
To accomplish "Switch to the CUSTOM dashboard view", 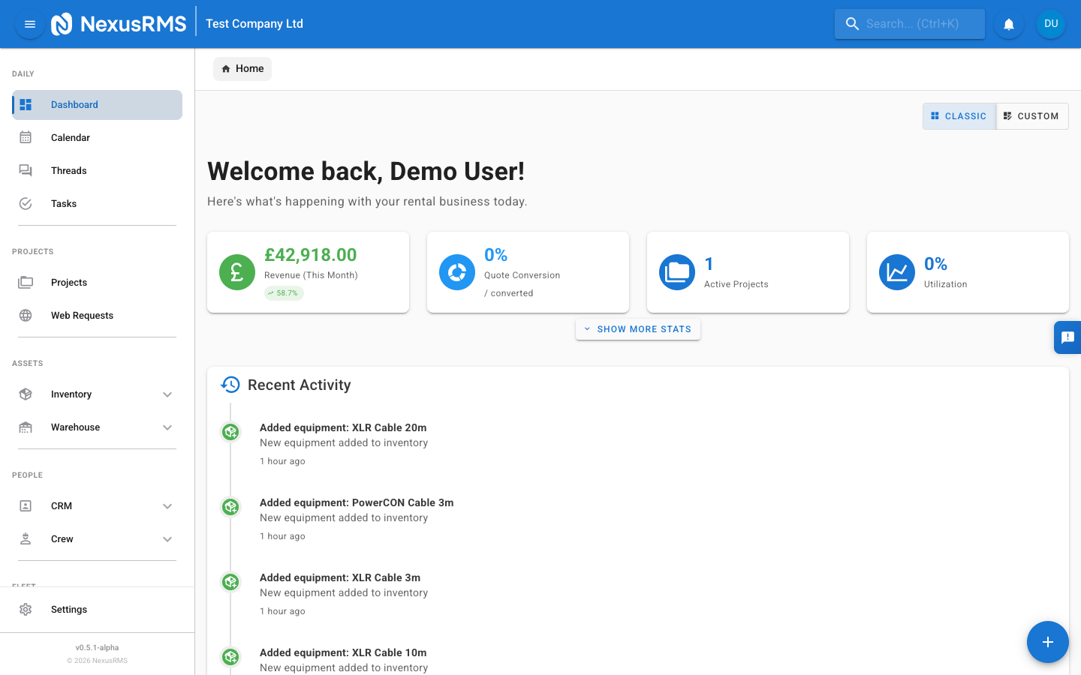I will tap(1032, 115).
